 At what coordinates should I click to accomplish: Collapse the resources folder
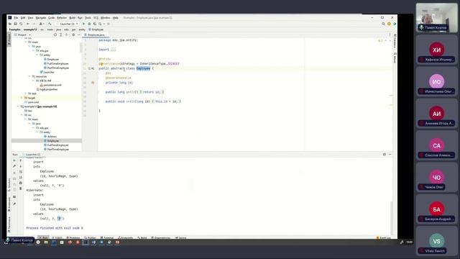coord(29,76)
